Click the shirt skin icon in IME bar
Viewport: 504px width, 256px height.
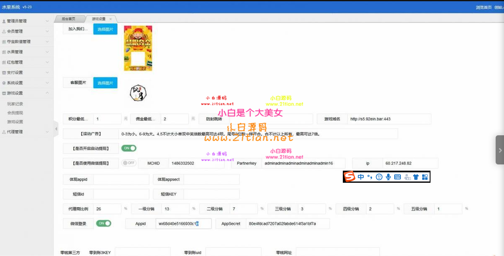point(416,177)
